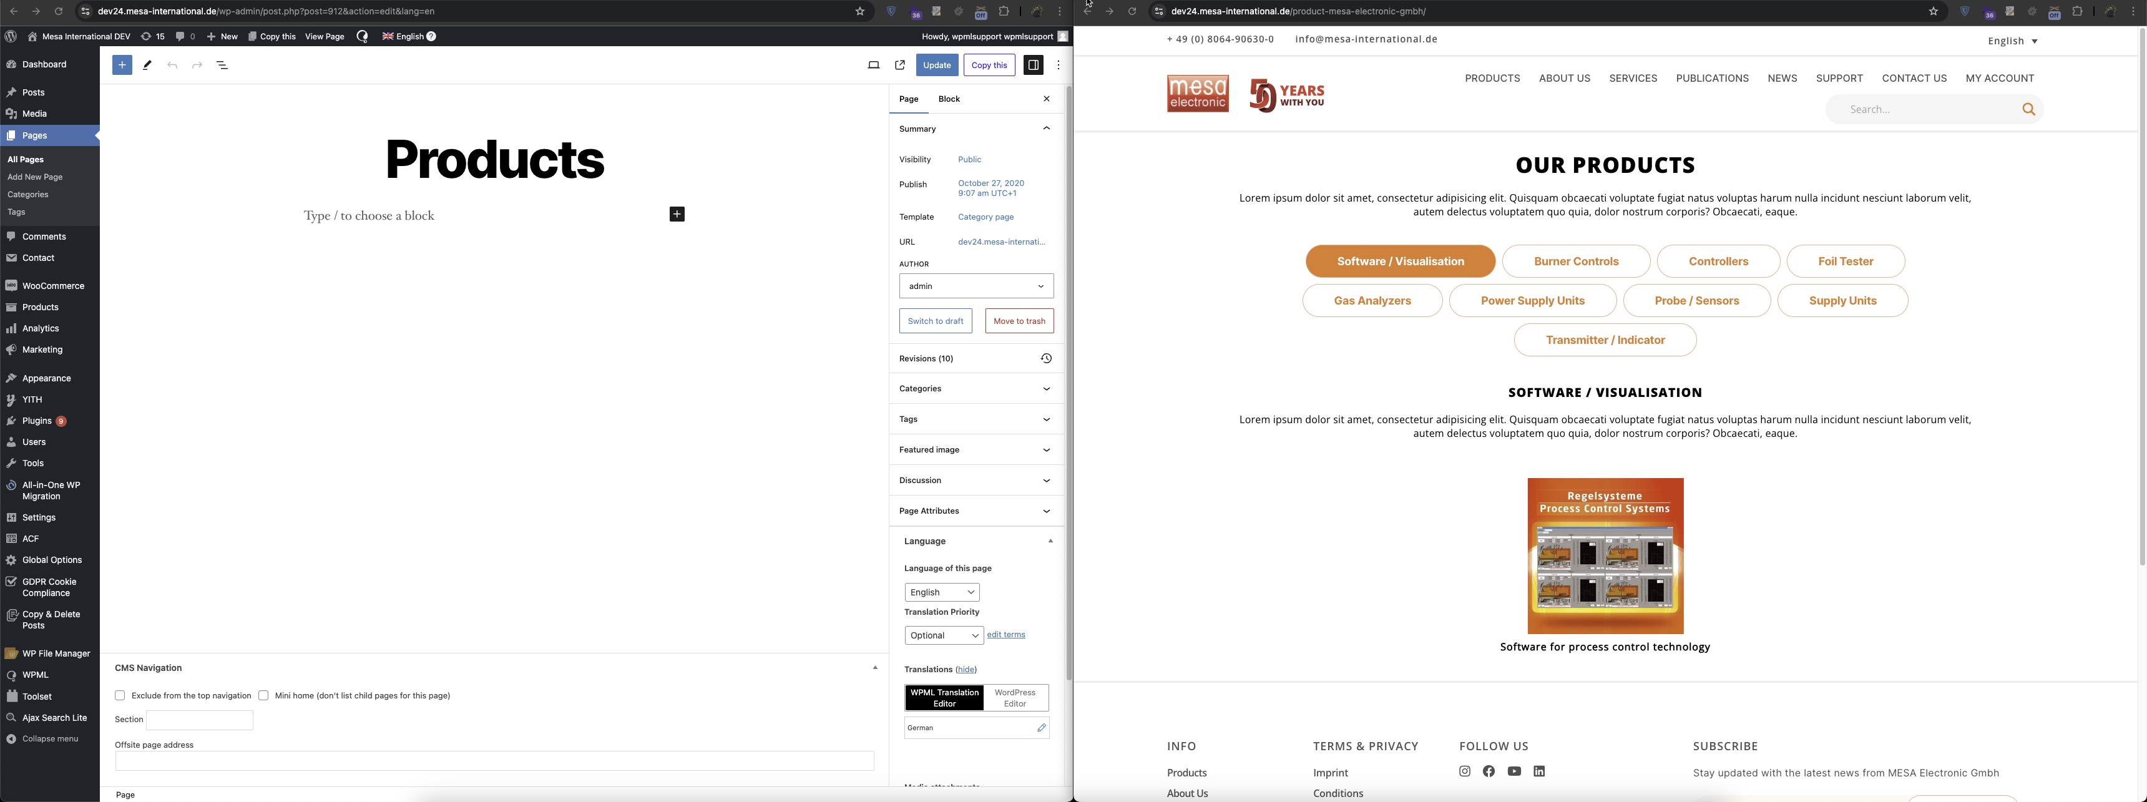The width and height of the screenshot is (2147, 802).
Task: Bookmark star in left browser address bar
Action: coord(859,12)
